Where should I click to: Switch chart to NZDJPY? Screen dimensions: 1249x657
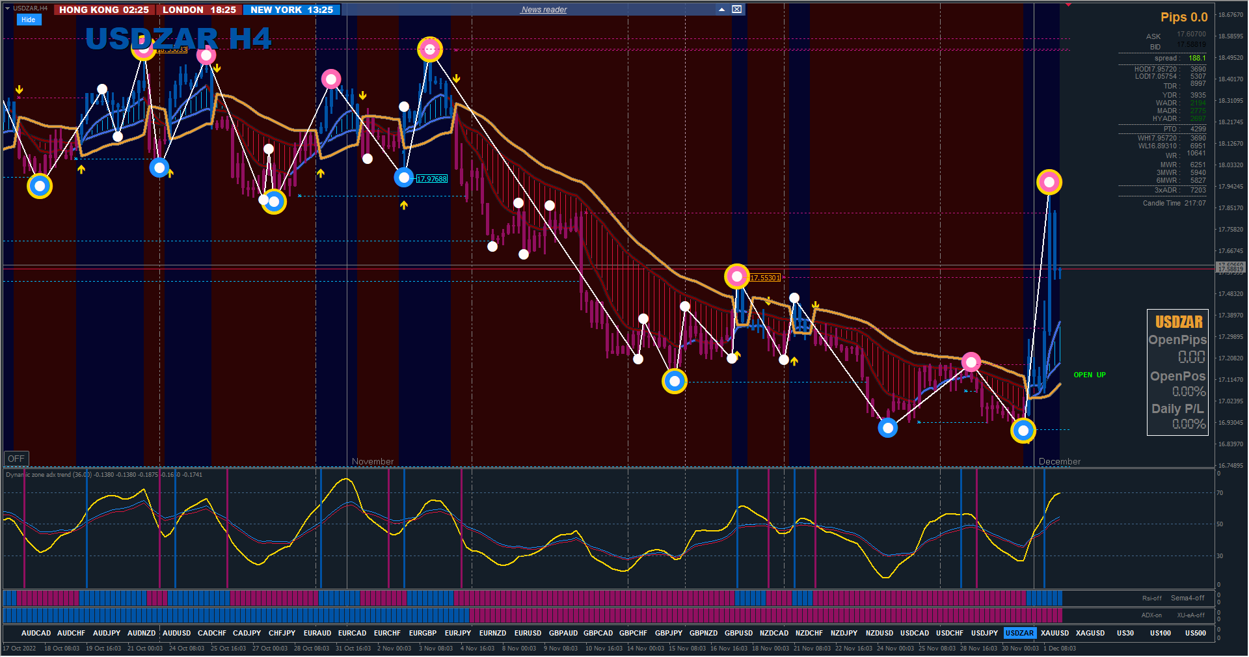(844, 633)
